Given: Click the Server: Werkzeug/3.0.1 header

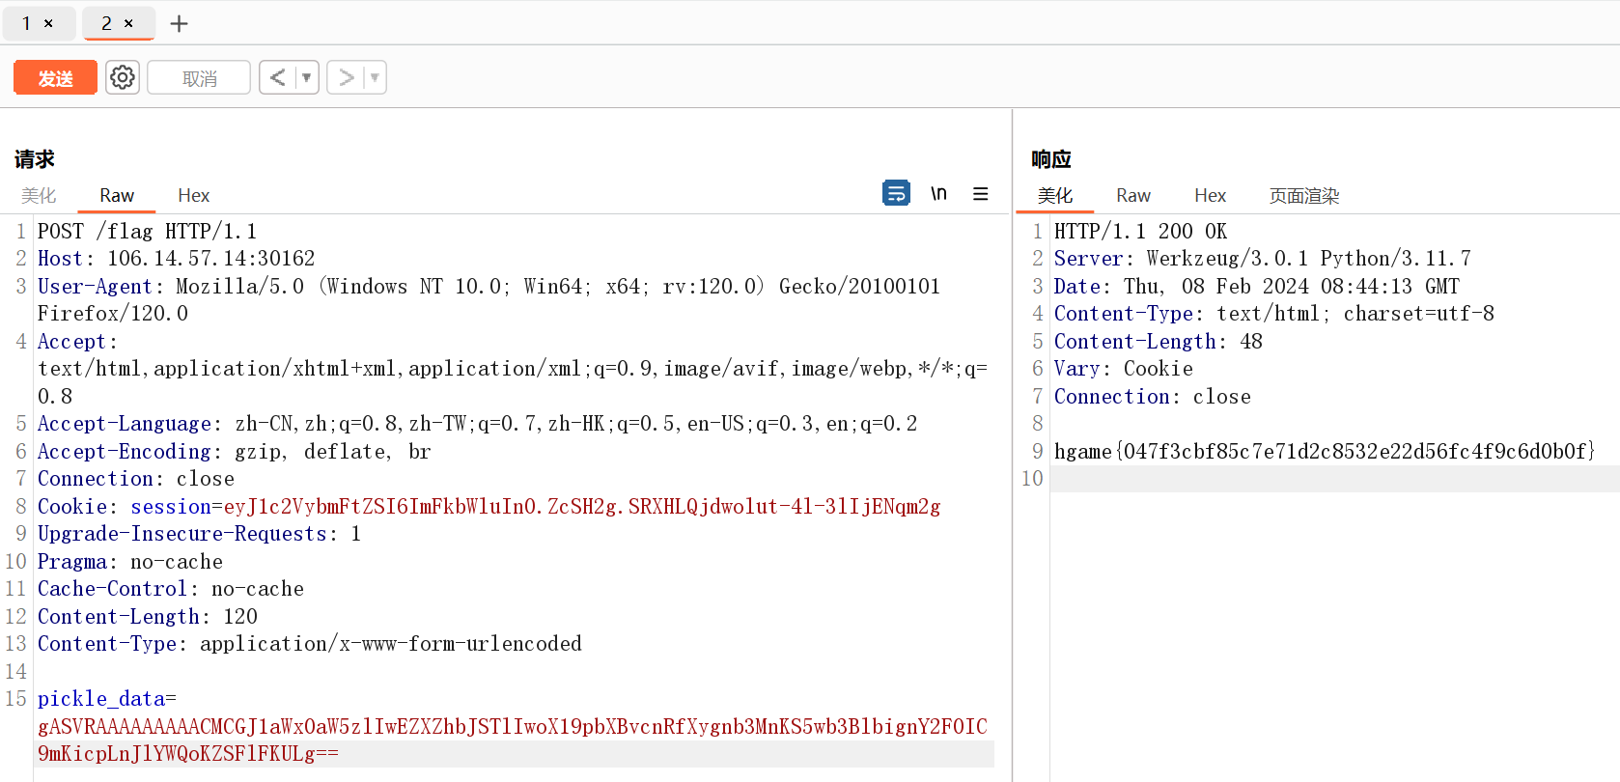Looking at the screenshot, I should coord(1262,258).
